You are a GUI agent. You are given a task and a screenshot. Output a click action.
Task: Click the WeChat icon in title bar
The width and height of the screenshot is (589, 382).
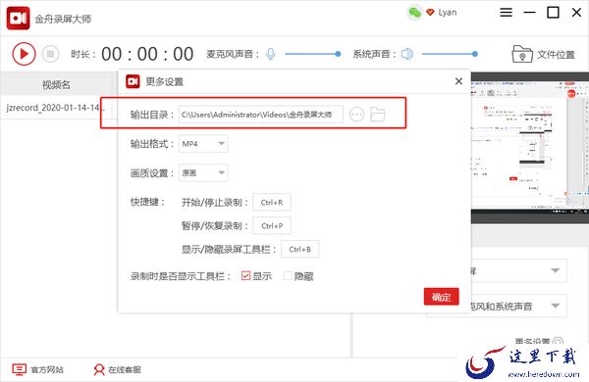414,13
